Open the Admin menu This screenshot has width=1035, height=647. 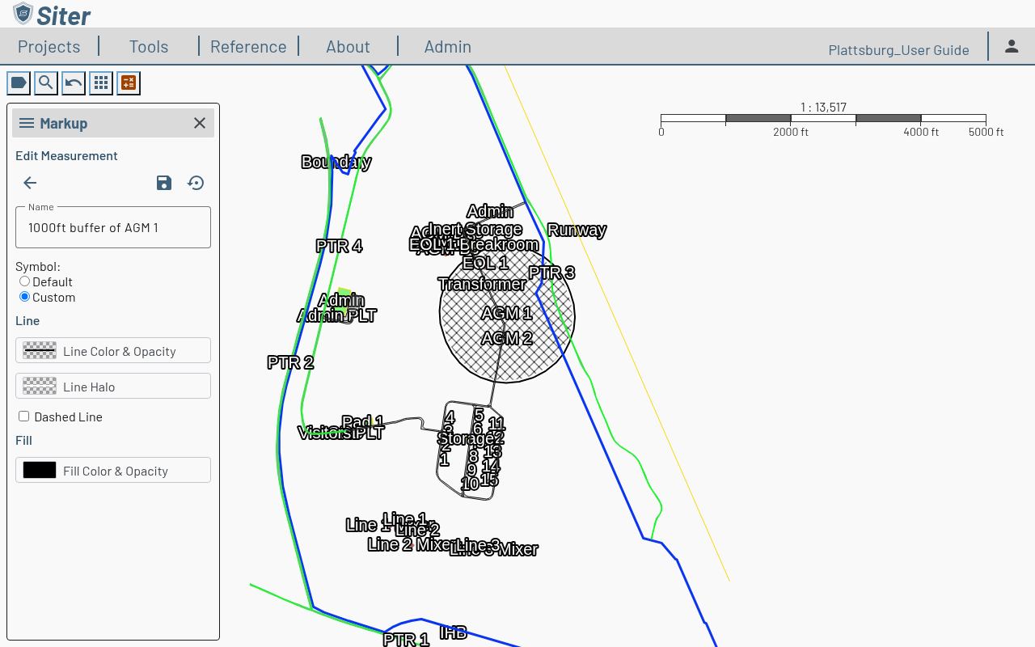click(448, 46)
